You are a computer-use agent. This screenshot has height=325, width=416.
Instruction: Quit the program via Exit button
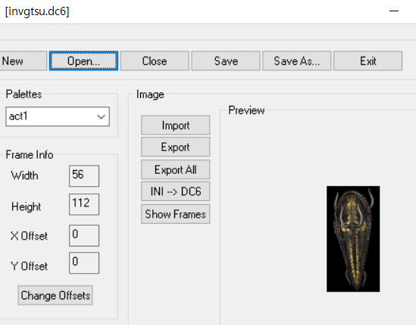(x=368, y=61)
